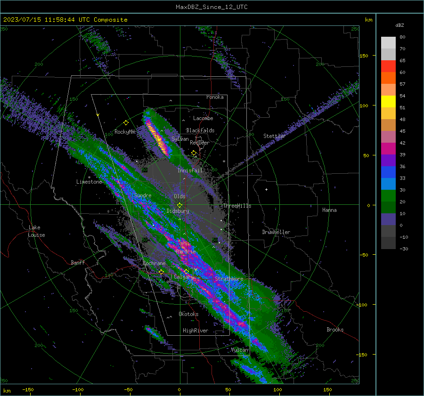Click the Sundre city label
The image size is (424, 396).
click(x=143, y=195)
